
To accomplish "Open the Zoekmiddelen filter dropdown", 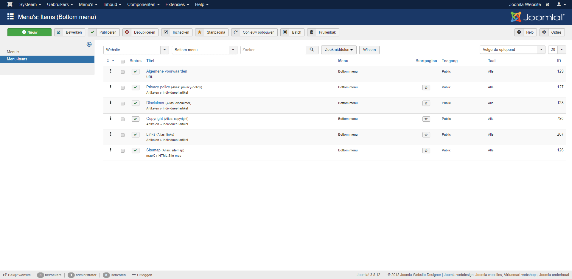I will coord(338,50).
